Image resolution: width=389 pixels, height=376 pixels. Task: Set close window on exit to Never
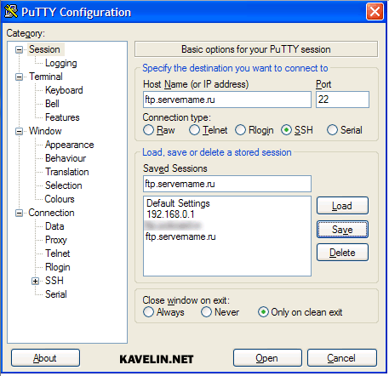pos(206,312)
